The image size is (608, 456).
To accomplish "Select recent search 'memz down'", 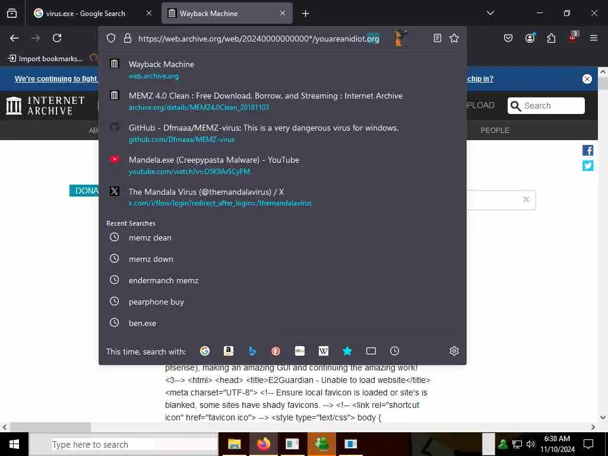I will (282, 259).
